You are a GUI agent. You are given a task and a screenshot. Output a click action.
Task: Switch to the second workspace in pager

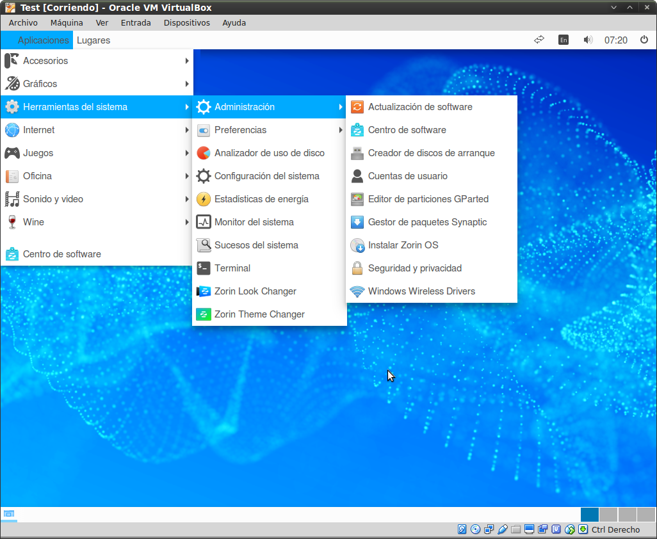tap(608, 514)
